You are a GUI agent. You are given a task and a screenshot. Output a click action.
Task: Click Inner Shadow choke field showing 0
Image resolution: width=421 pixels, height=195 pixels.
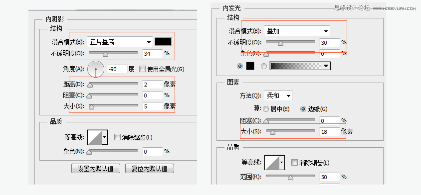coord(153,96)
